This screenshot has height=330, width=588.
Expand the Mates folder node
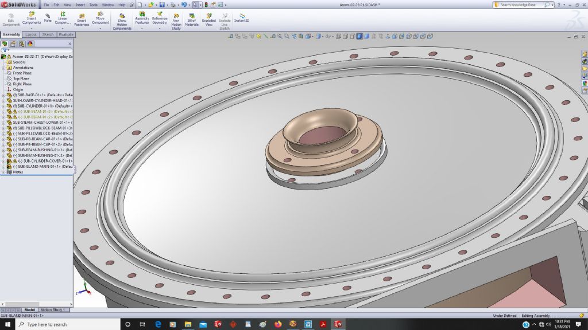[x=4, y=172]
